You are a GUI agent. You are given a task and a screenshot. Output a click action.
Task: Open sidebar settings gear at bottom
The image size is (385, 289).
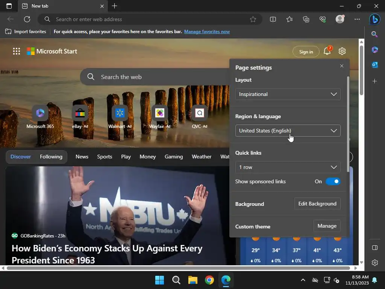pos(374,263)
